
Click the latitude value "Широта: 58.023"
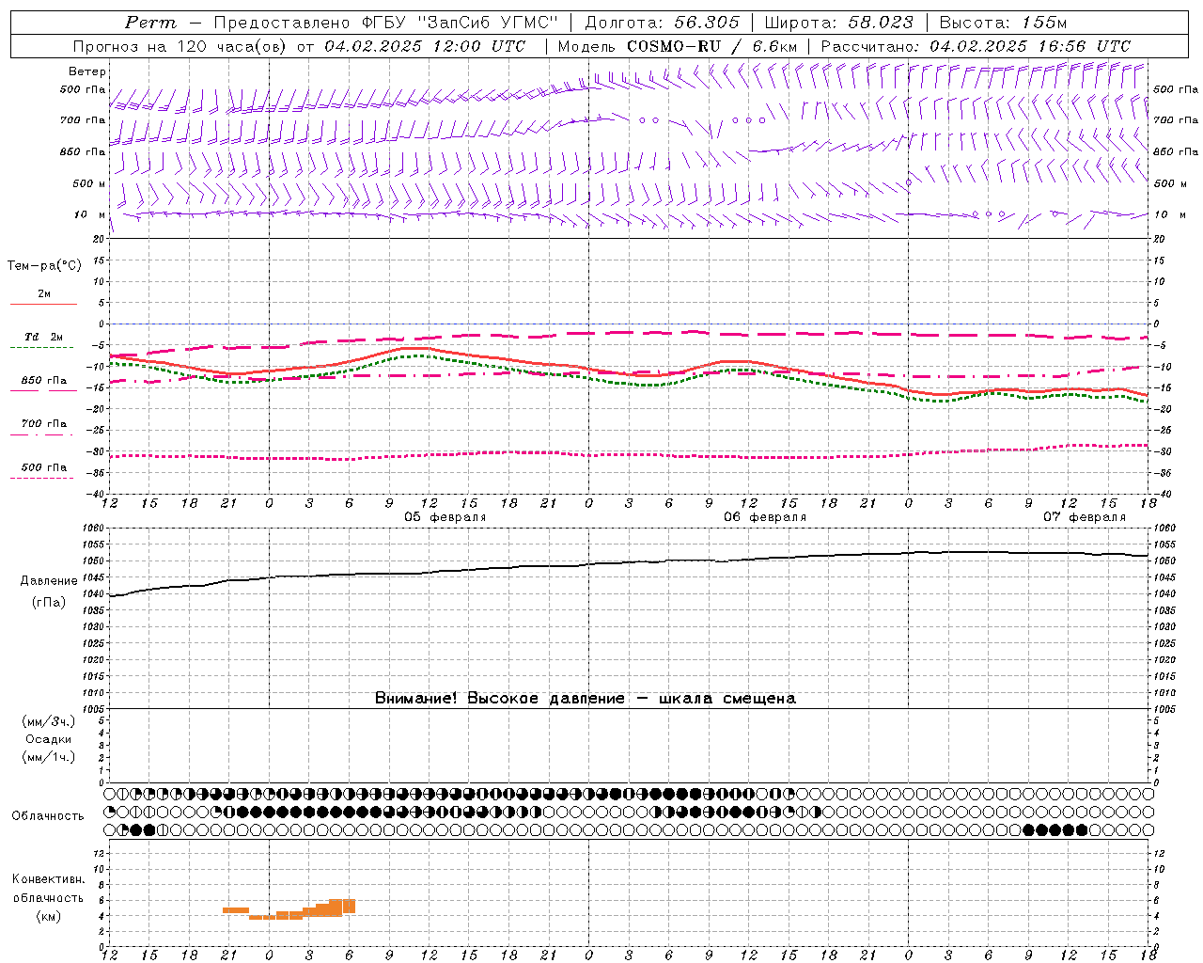(838, 23)
